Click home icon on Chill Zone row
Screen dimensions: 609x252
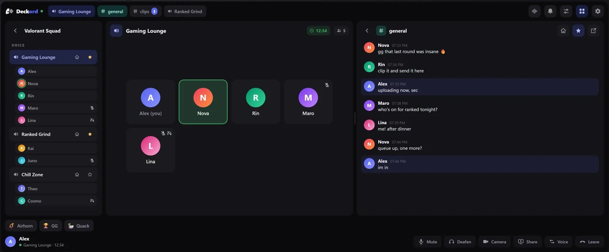pyautogui.click(x=77, y=175)
